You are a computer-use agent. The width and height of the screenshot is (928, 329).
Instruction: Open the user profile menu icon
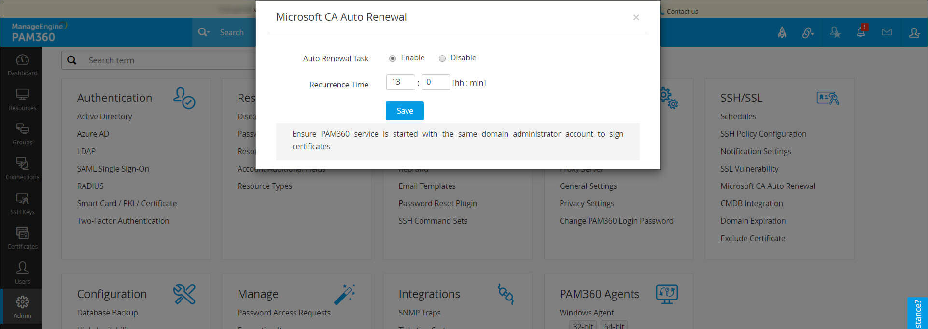(x=914, y=32)
